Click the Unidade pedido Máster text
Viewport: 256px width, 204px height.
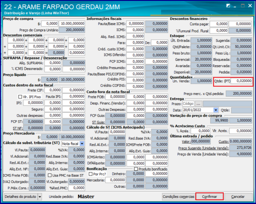pyautogui.click(x=86, y=197)
